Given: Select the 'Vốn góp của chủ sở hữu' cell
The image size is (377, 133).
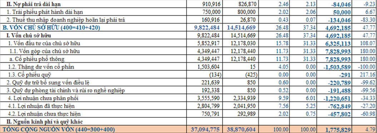Looking at the screenshot, I should point(93,51).
